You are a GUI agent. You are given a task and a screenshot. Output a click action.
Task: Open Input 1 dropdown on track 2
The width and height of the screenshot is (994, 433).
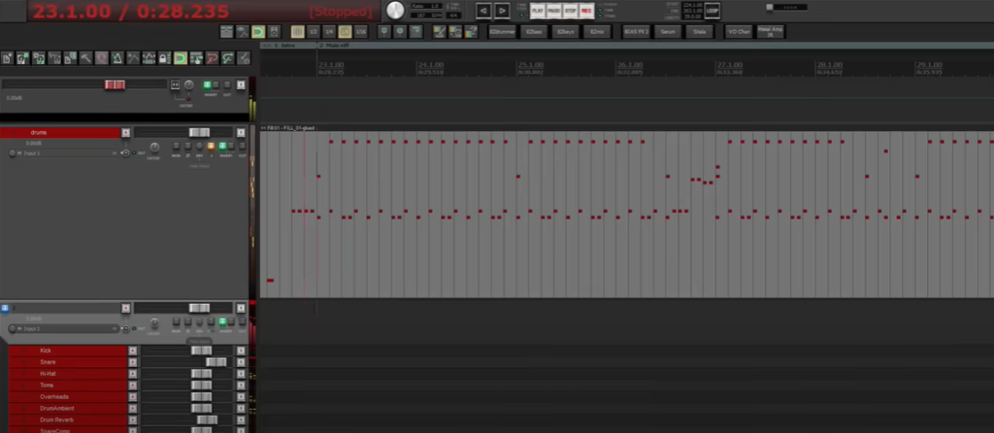click(65, 329)
